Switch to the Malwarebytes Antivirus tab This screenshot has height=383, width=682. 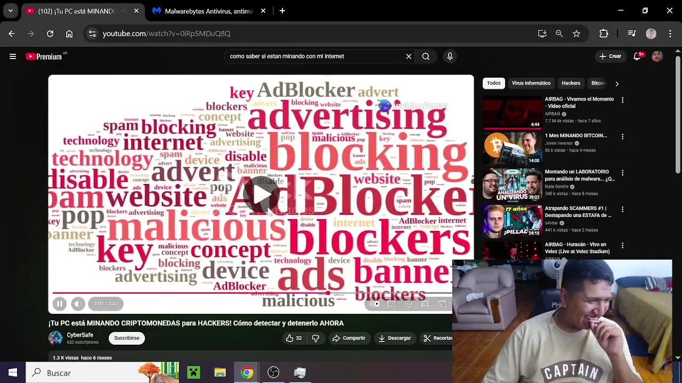tap(209, 11)
